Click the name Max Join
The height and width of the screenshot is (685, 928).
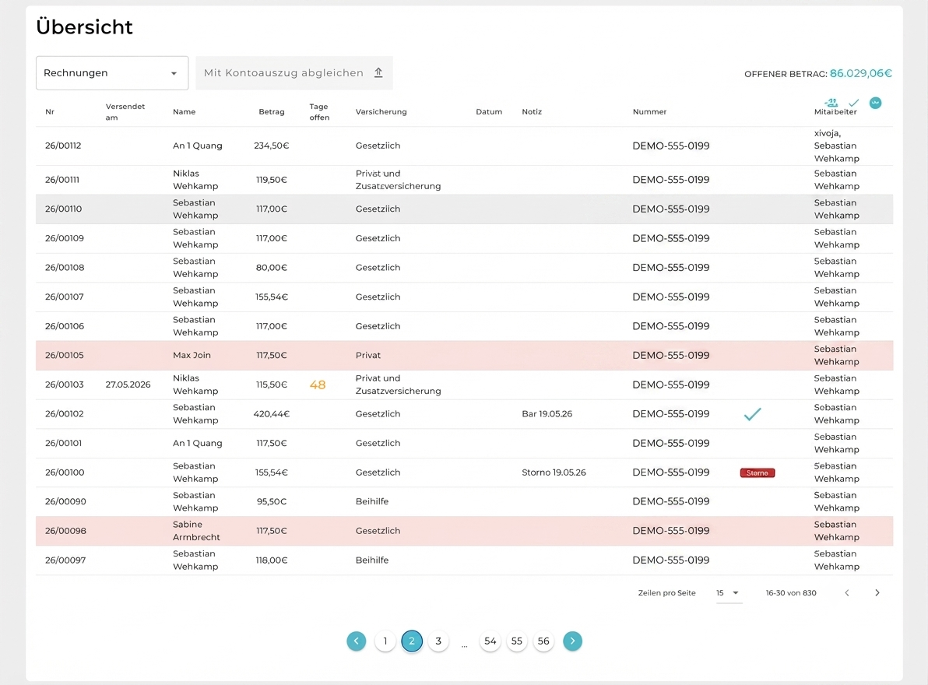tap(192, 356)
